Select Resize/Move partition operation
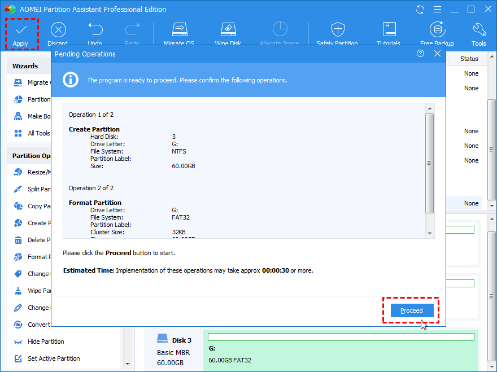Screen dimensions: 497x372 32,172
